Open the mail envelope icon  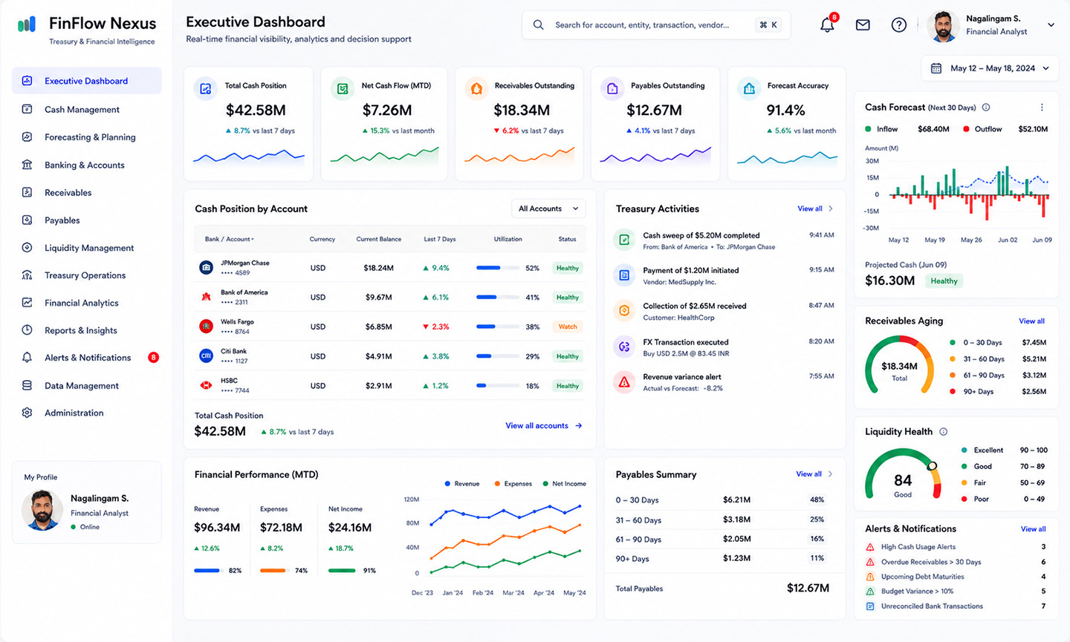[863, 25]
